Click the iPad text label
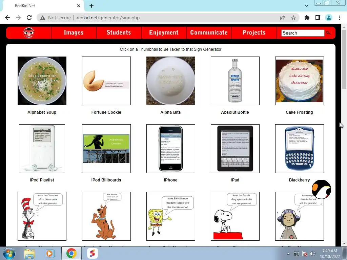 pos(235,180)
